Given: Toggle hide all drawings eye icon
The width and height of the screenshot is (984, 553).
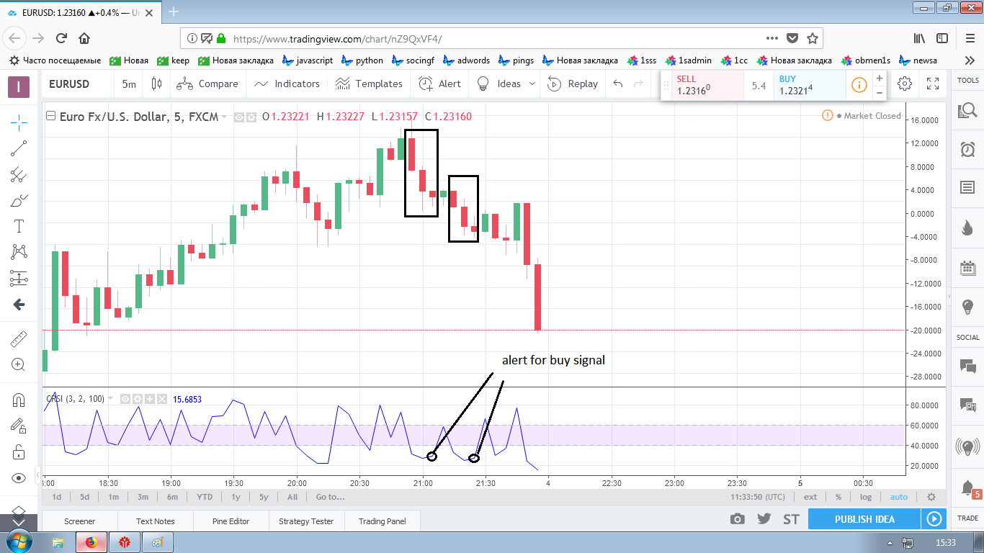Looking at the screenshot, I should [19, 477].
